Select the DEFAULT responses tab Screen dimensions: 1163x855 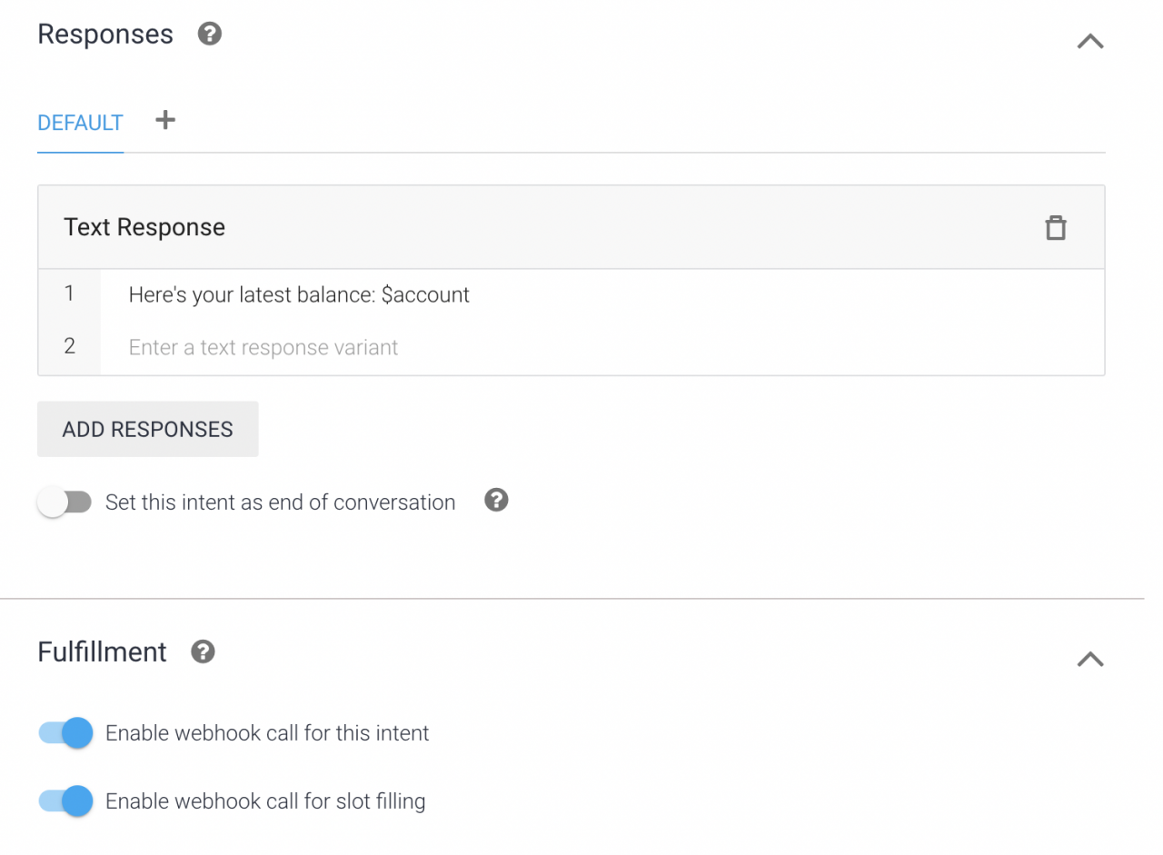click(x=80, y=123)
